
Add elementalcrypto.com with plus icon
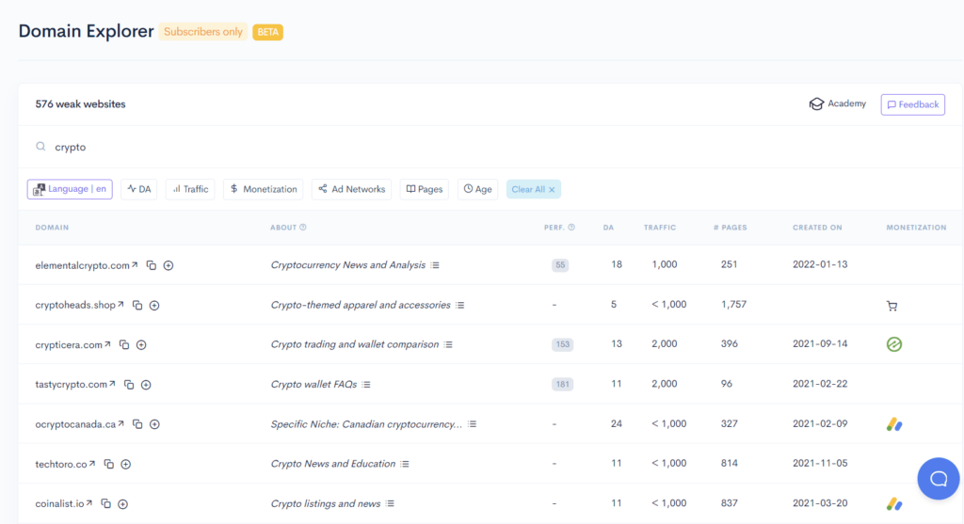tap(169, 265)
